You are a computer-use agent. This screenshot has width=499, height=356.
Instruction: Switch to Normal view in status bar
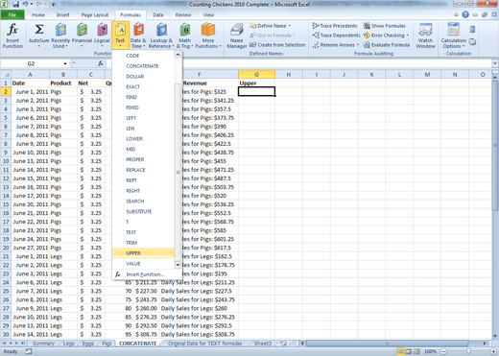tap(400, 351)
